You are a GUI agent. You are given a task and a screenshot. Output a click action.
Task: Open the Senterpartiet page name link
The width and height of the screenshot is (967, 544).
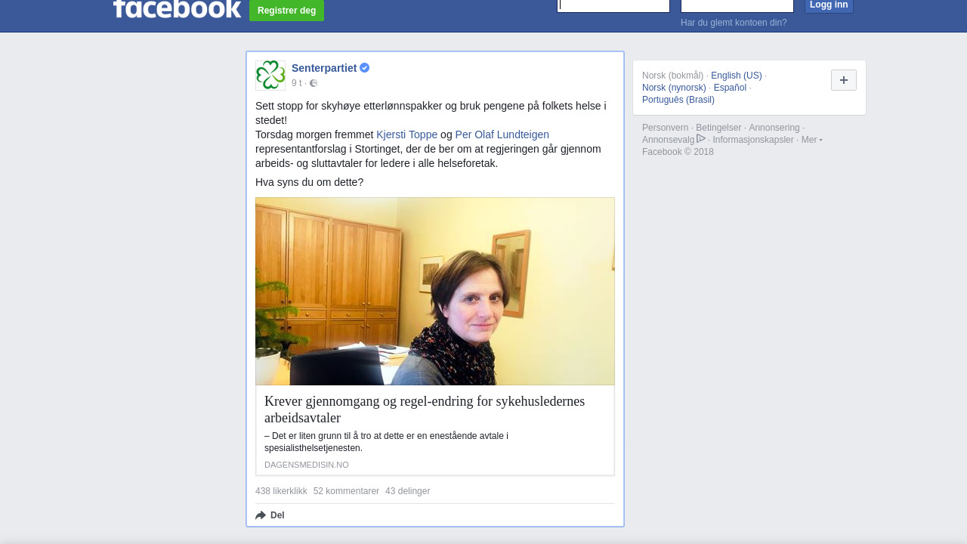(x=324, y=68)
